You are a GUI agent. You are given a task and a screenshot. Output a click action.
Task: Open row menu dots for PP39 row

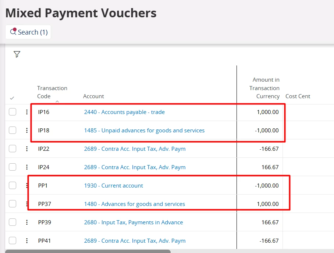(27, 222)
